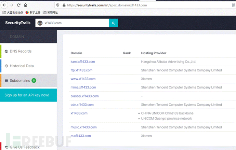Select Tencent provider text in ftp row

click(181, 70)
